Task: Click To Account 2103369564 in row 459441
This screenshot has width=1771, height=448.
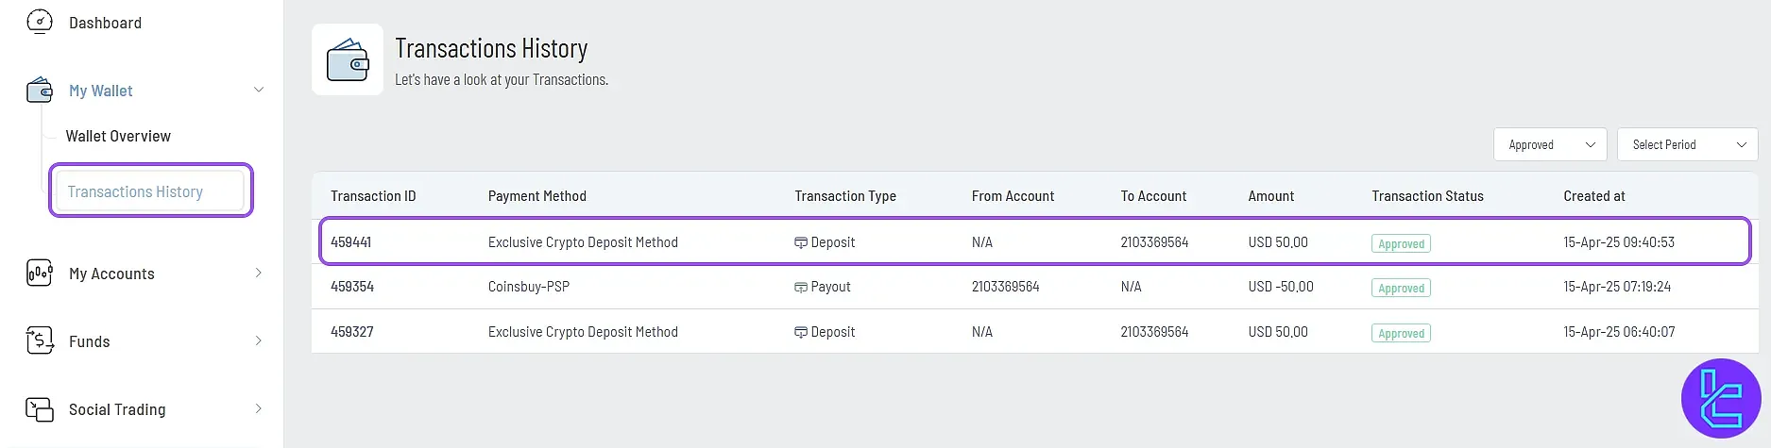Action: click(x=1154, y=242)
